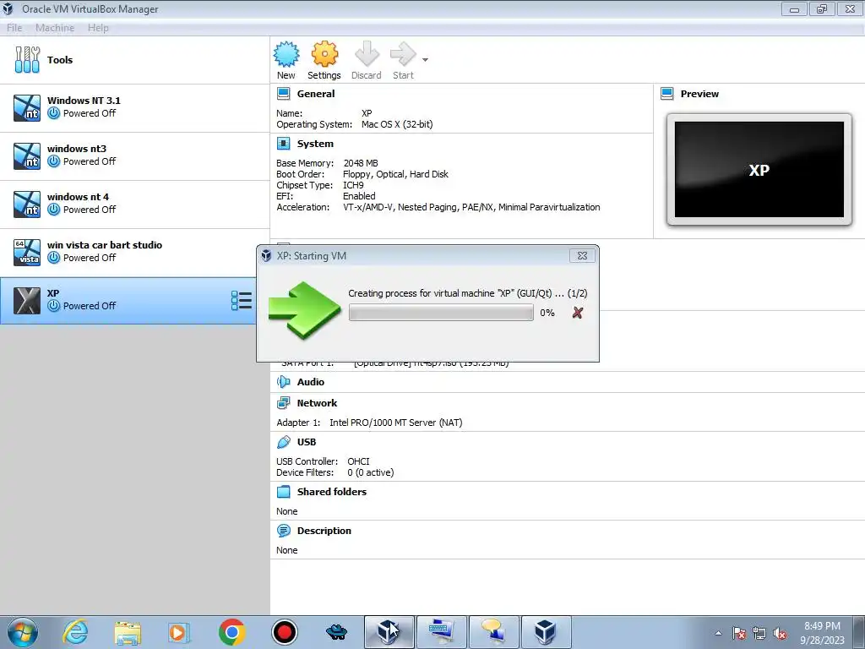865x649 pixels.
Task: Select the Tools entry icon
Action: point(27,60)
